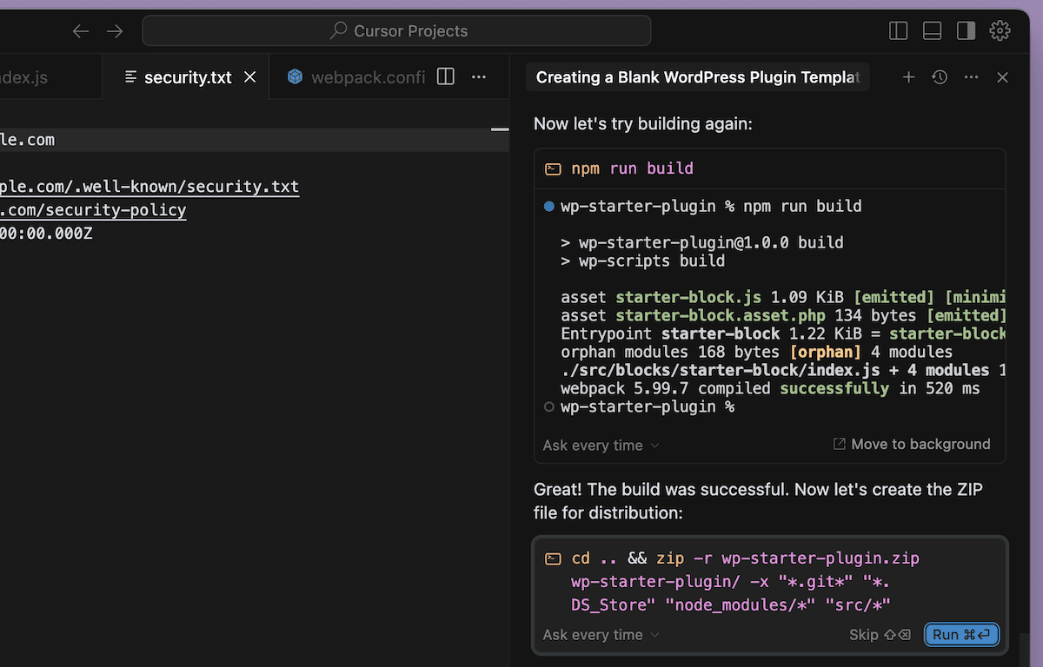This screenshot has height=667, width=1043.
Task: Open editor more actions ellipsis menu
Action: [479, 77]
